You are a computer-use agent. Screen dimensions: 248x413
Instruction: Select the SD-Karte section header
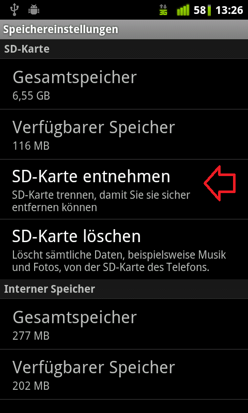(x=124, y=49)
